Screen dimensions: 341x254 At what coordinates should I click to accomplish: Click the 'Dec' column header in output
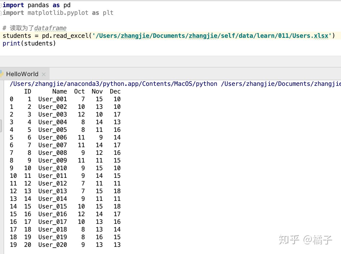click(x=115, y=91)
